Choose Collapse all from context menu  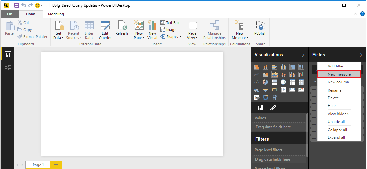click(339, 130)
